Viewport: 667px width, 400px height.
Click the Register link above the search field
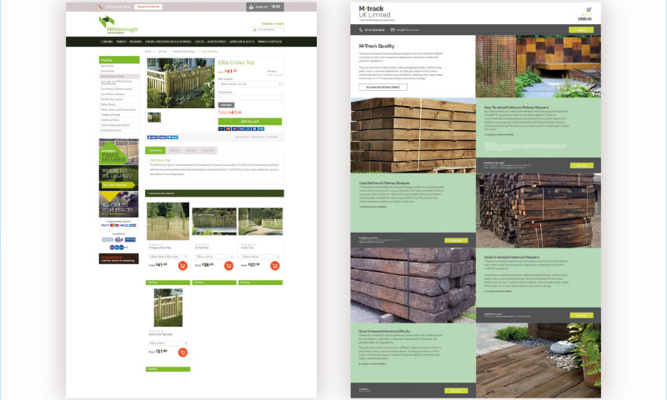[268, 24]
